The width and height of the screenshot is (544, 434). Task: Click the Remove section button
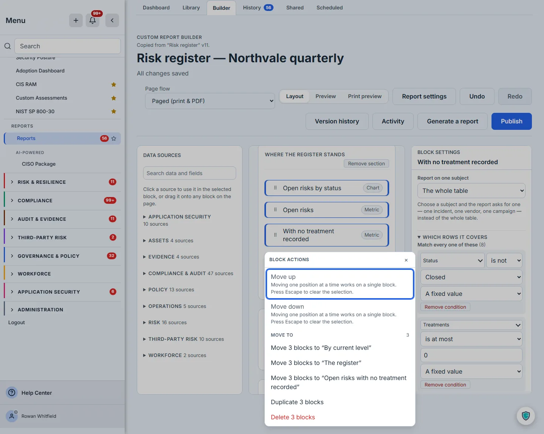click(366, 163)
